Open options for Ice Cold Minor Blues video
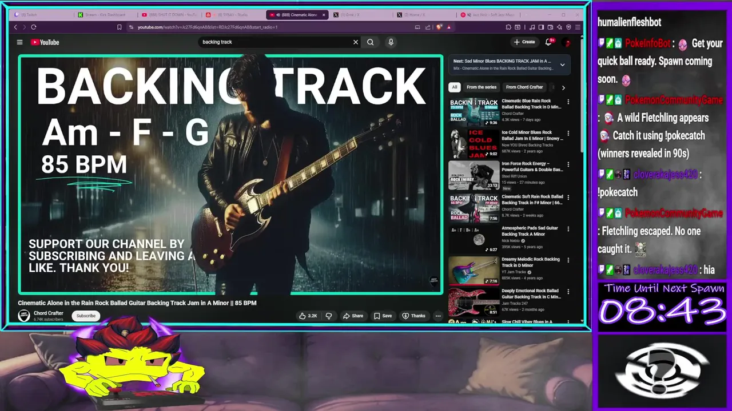The height and width of the screenshot is (411, 732). click(x=568, y=133)
